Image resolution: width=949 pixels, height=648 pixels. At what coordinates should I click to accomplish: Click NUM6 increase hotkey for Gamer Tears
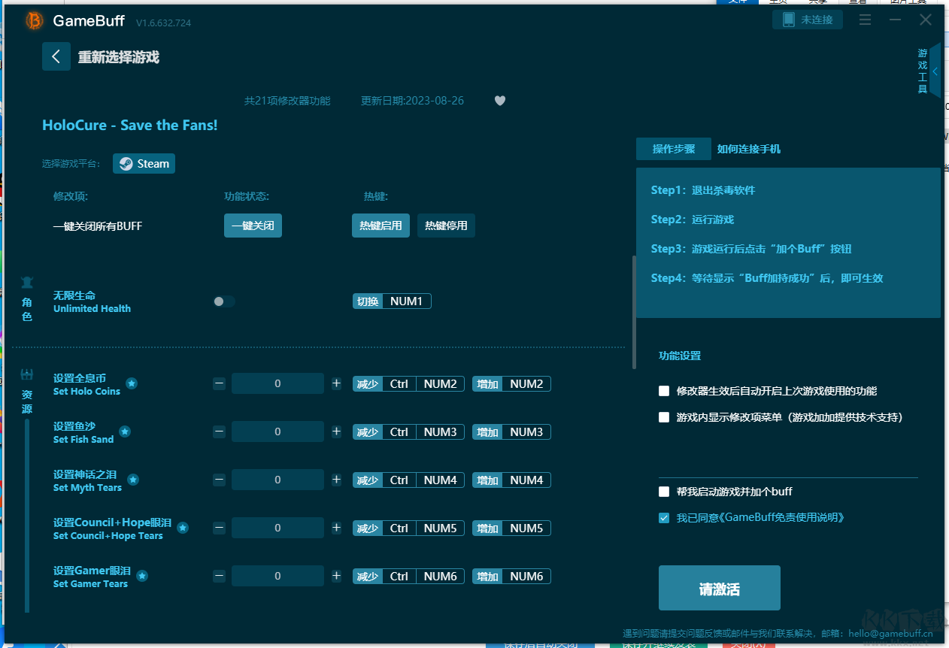[511, 577]
